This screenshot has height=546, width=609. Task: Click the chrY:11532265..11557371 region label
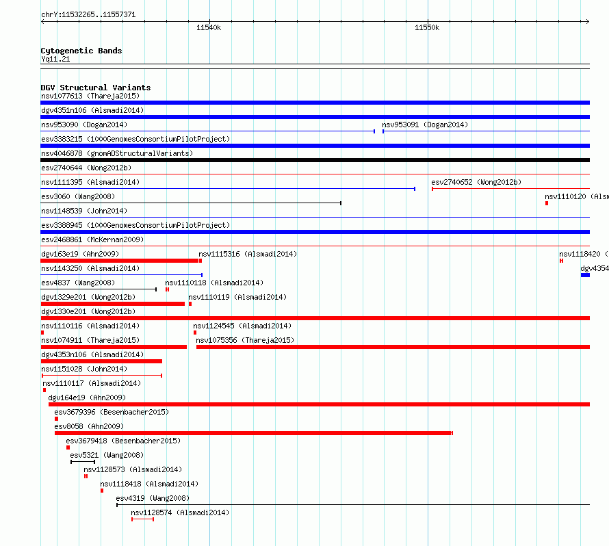tap(88, 15)
